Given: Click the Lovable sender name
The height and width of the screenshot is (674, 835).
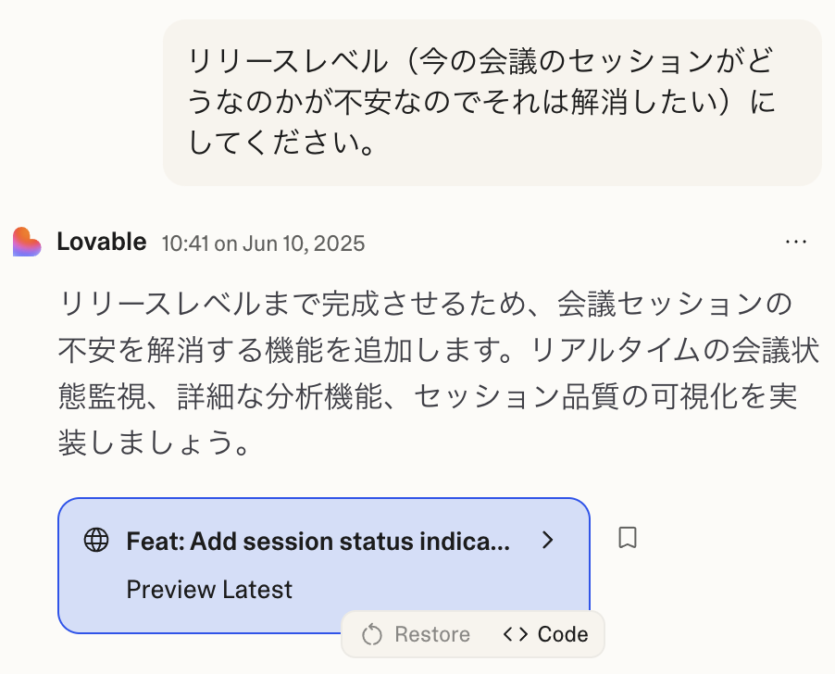Looking at the screenshot, I should coord(102,242).
